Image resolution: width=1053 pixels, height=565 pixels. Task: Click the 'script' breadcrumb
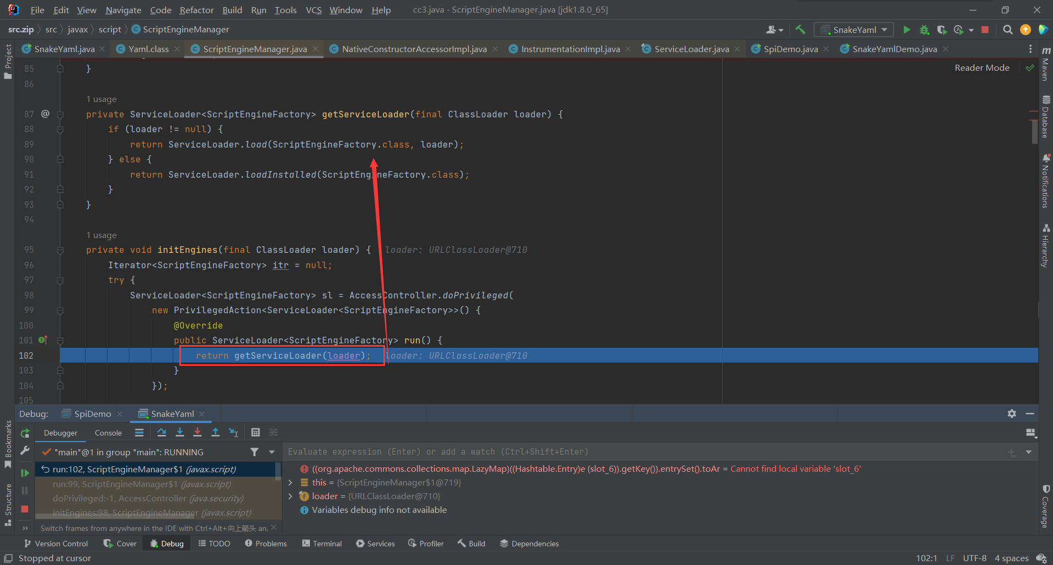[x=110, y=29]
